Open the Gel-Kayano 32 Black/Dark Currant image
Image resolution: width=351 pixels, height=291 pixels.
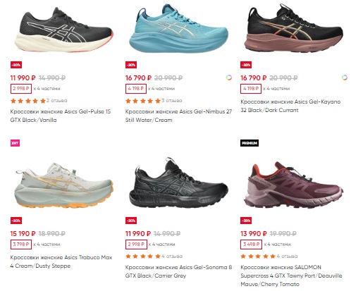tap(294, 28)
